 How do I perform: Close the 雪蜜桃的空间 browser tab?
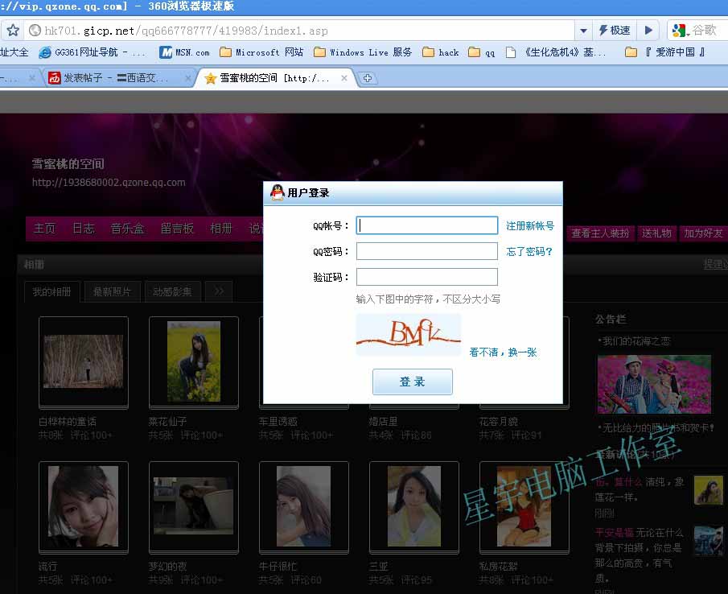tap(344, 78)
